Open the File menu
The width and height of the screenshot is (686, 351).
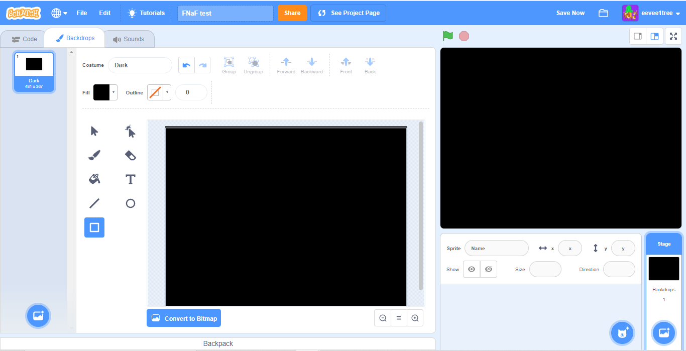tap(81, 13)
